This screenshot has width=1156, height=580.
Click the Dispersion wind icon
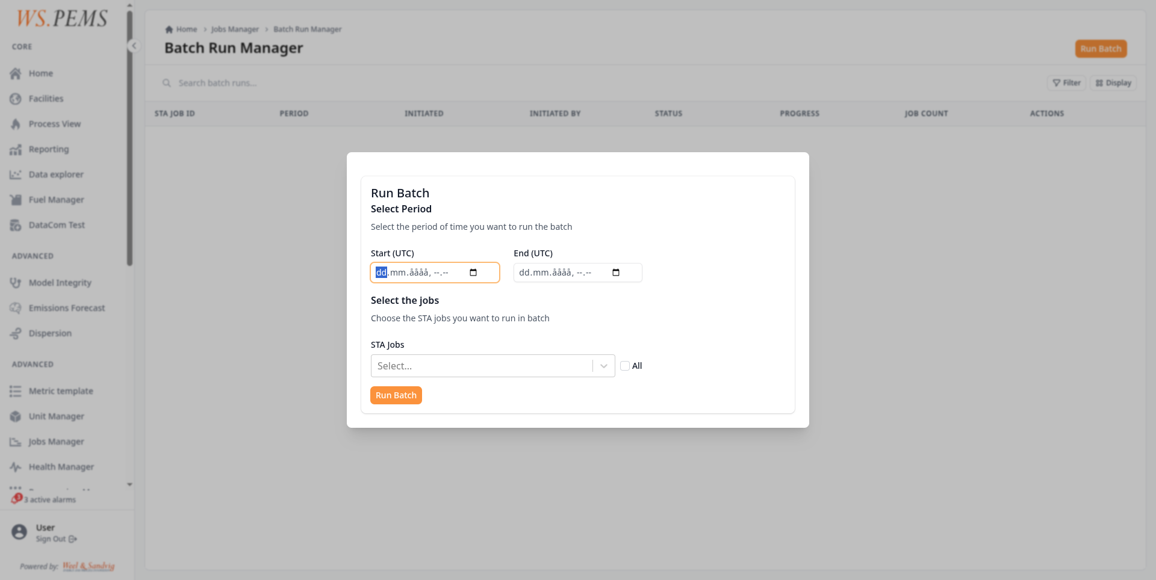[16, 333]
